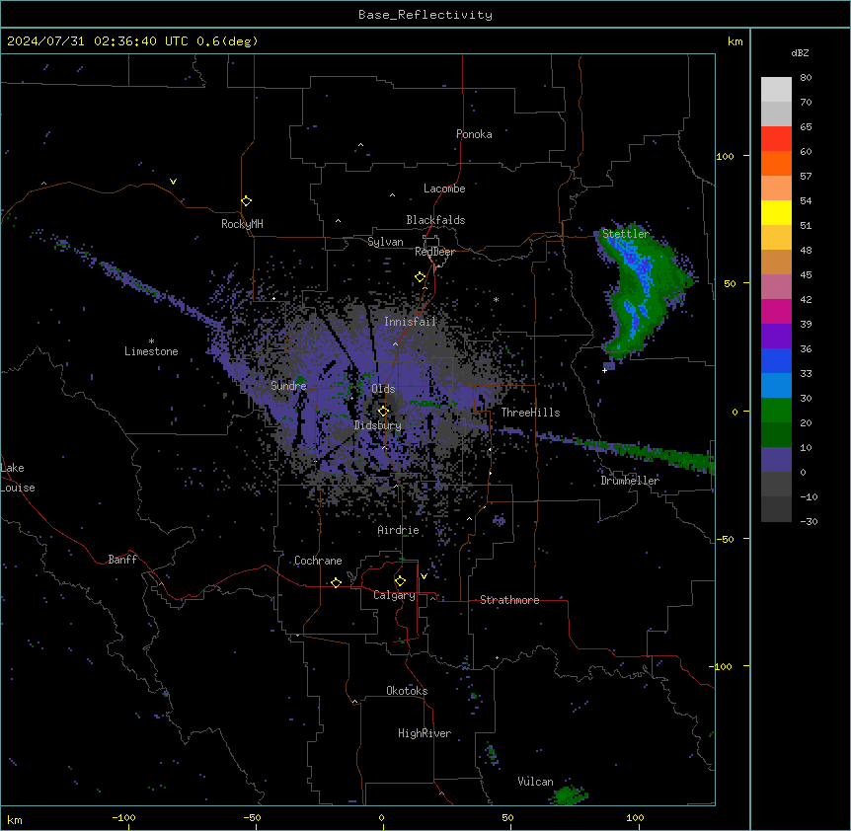851x831 pixels.
Task: Click the light blue swatch between 30 and 33 dBZ
Action: [776, 386]
